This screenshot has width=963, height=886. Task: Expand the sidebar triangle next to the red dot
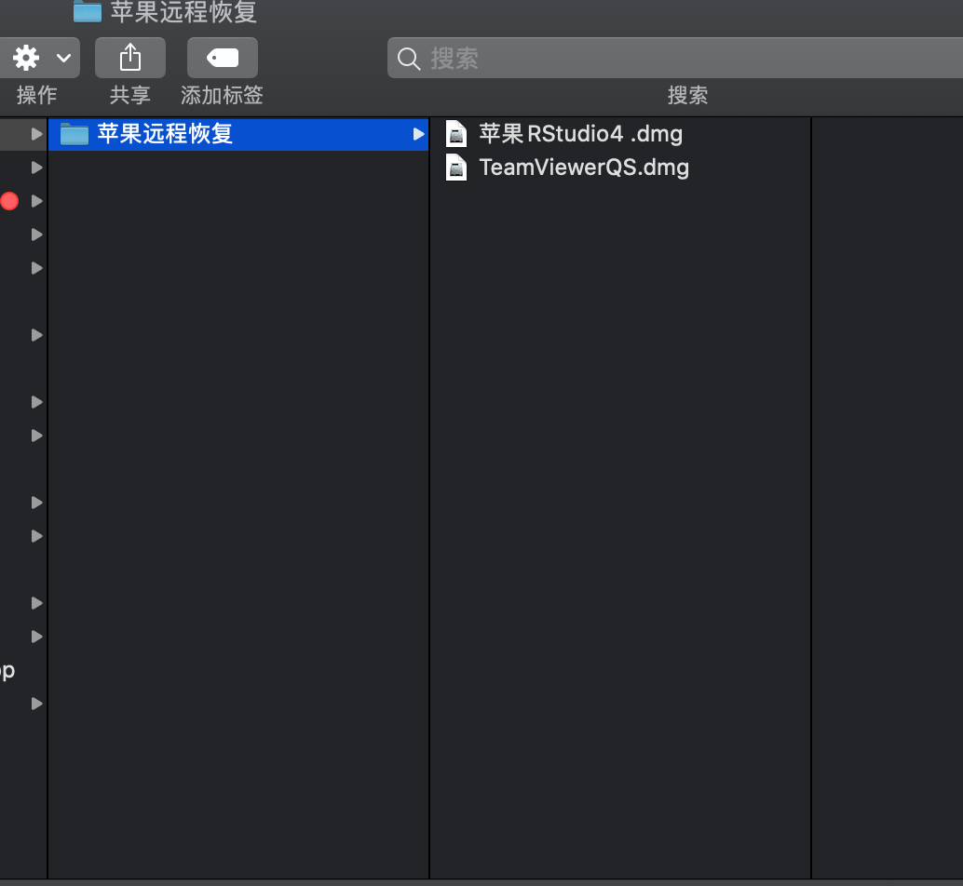click(36, 200)
